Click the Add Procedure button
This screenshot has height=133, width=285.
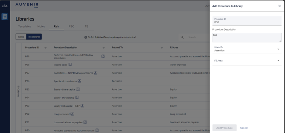[224, 128]
